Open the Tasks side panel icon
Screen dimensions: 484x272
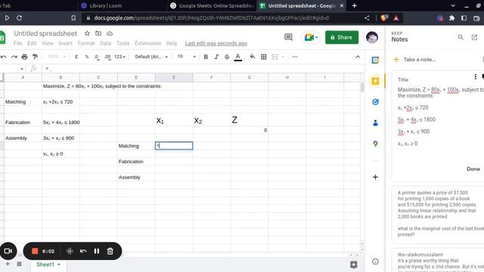(375, 102)
